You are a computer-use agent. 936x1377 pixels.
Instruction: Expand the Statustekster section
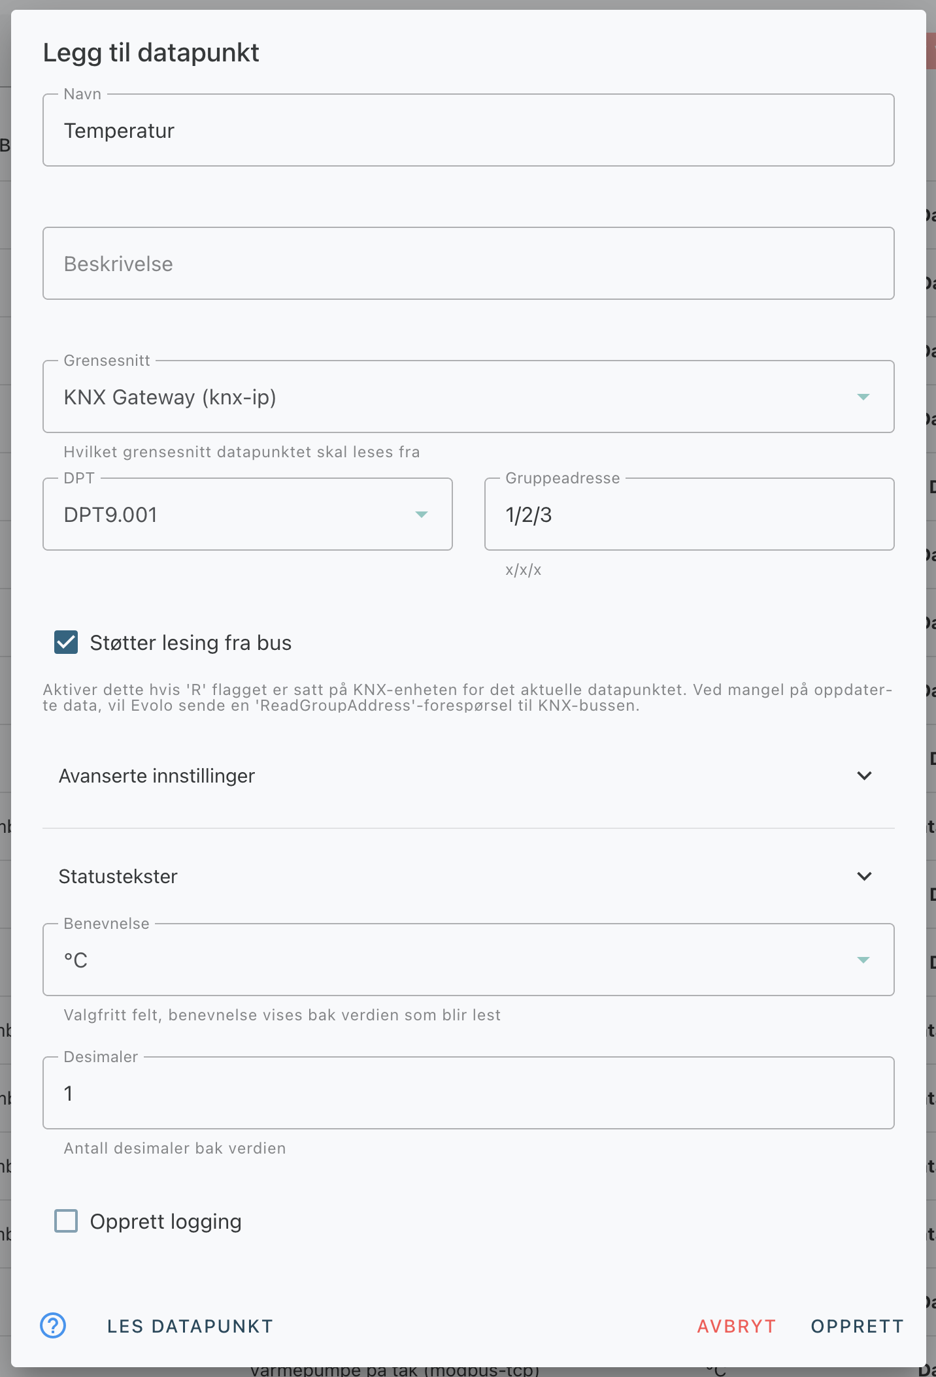click(469, 877)
